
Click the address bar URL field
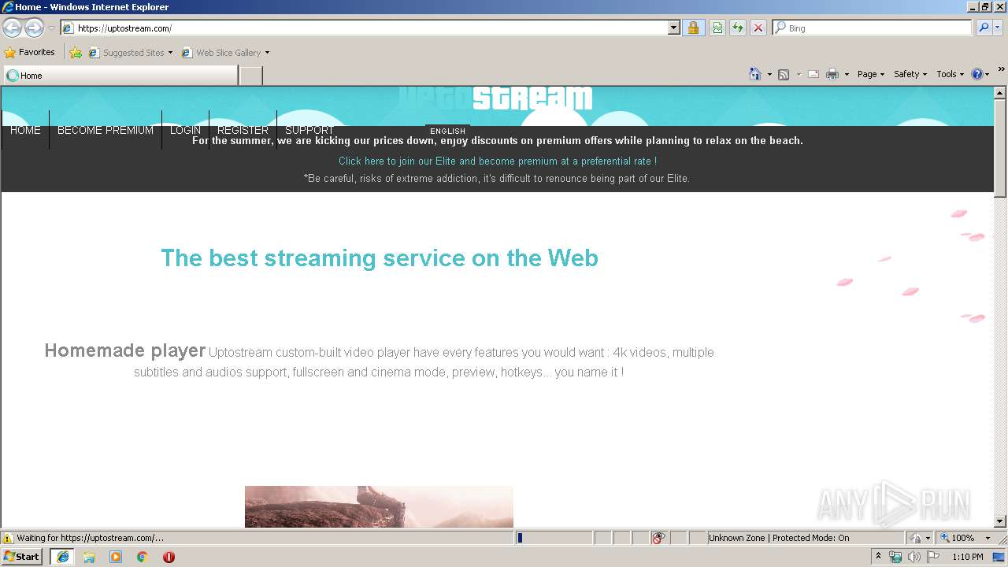click(x=370, y=28)
